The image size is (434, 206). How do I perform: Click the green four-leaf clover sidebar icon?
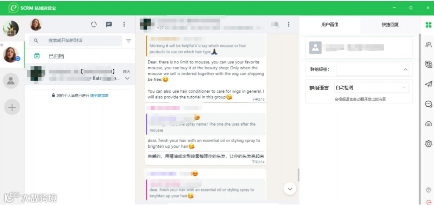428,25
